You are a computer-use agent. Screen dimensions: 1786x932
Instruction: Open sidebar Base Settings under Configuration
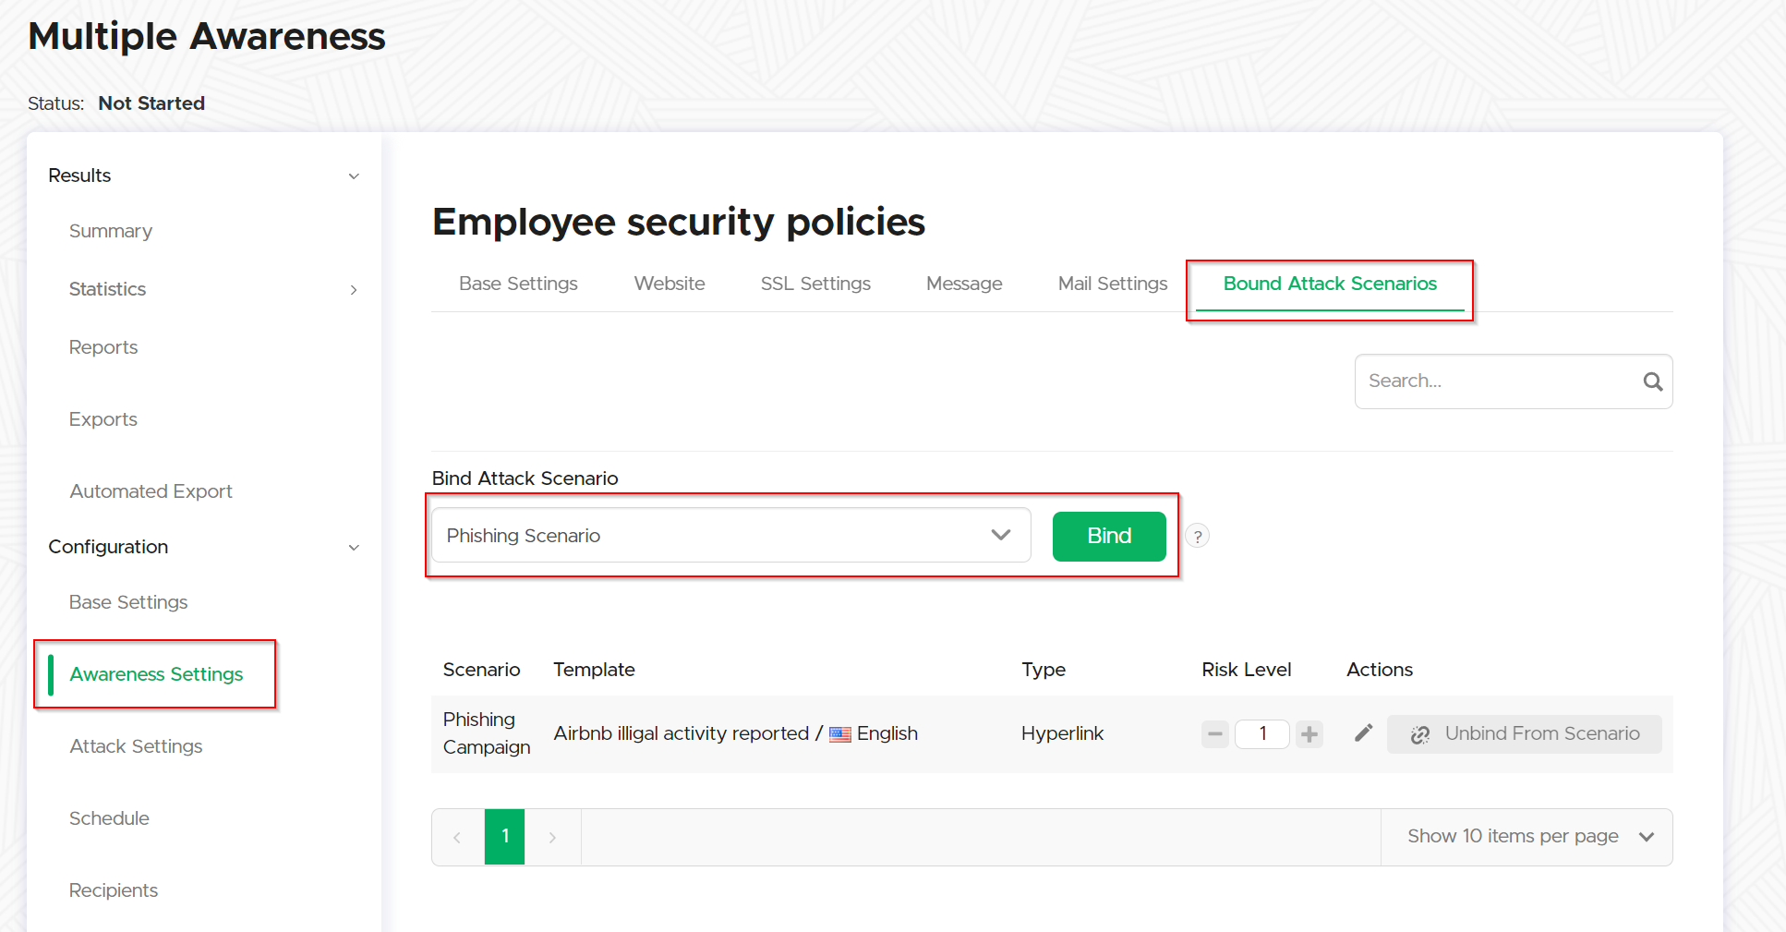(x=128, y=602)
